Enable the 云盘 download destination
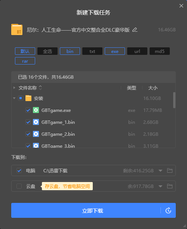Screen dimensions: 187x229 click(x=19, y=186)
